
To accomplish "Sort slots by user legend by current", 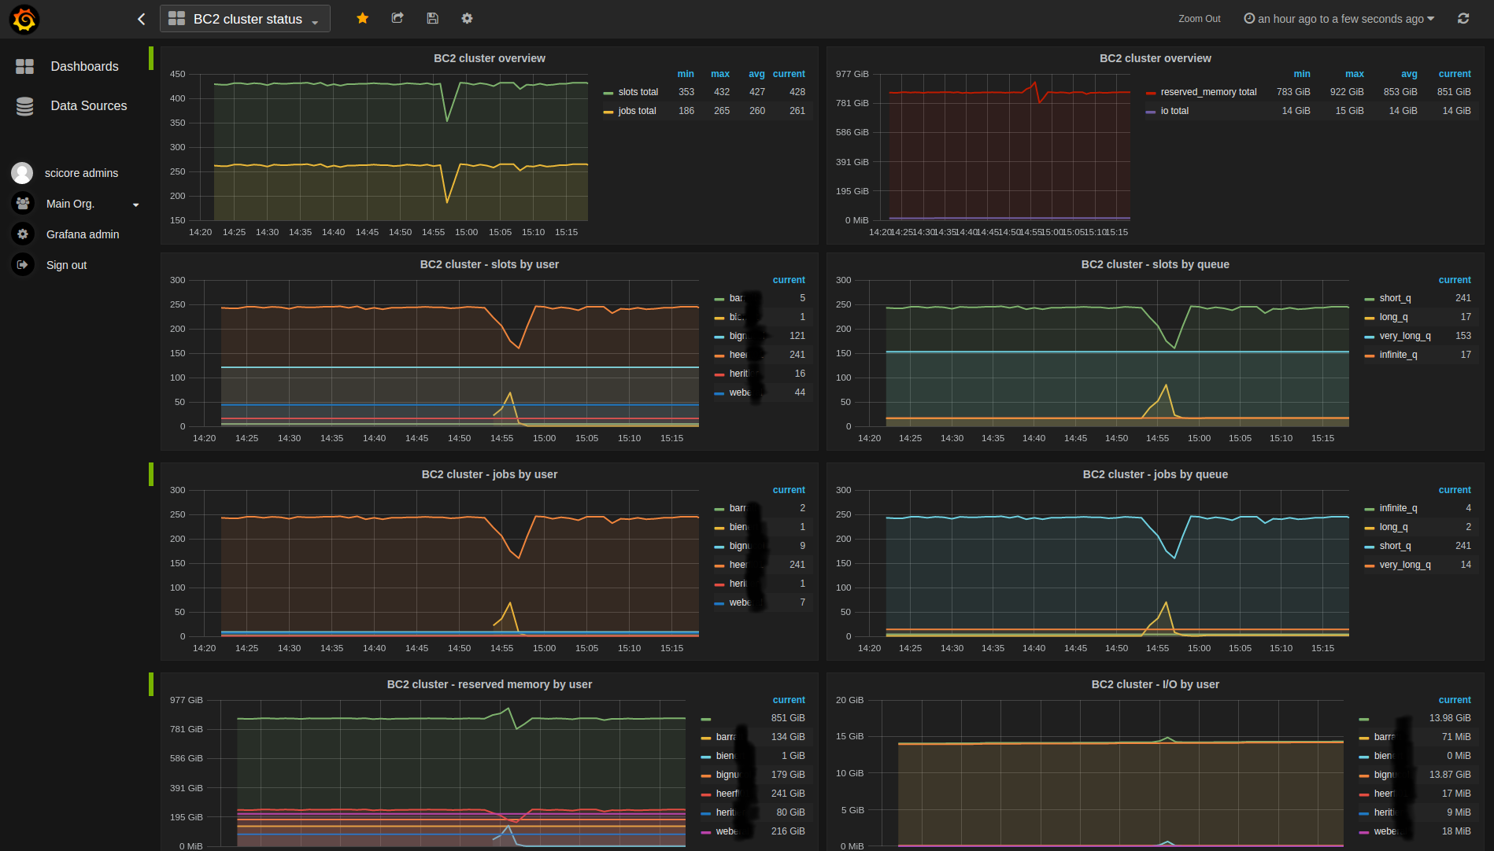I will (x=789, y=280).
